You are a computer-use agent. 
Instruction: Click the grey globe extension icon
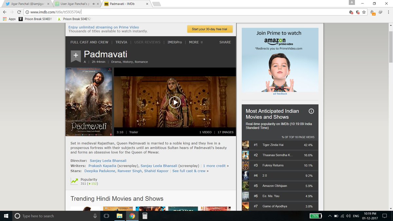[381, 12]
